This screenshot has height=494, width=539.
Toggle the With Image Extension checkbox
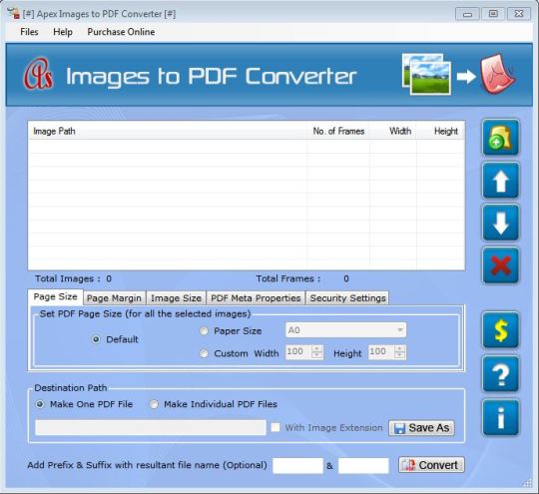[275, 428]
